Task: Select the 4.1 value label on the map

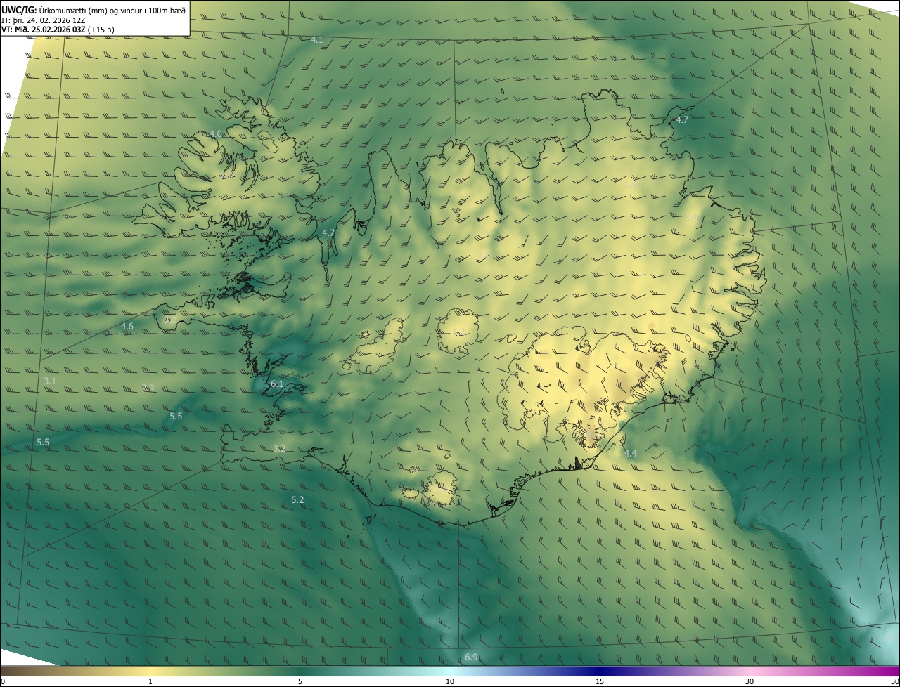Action: click(316, 40)
